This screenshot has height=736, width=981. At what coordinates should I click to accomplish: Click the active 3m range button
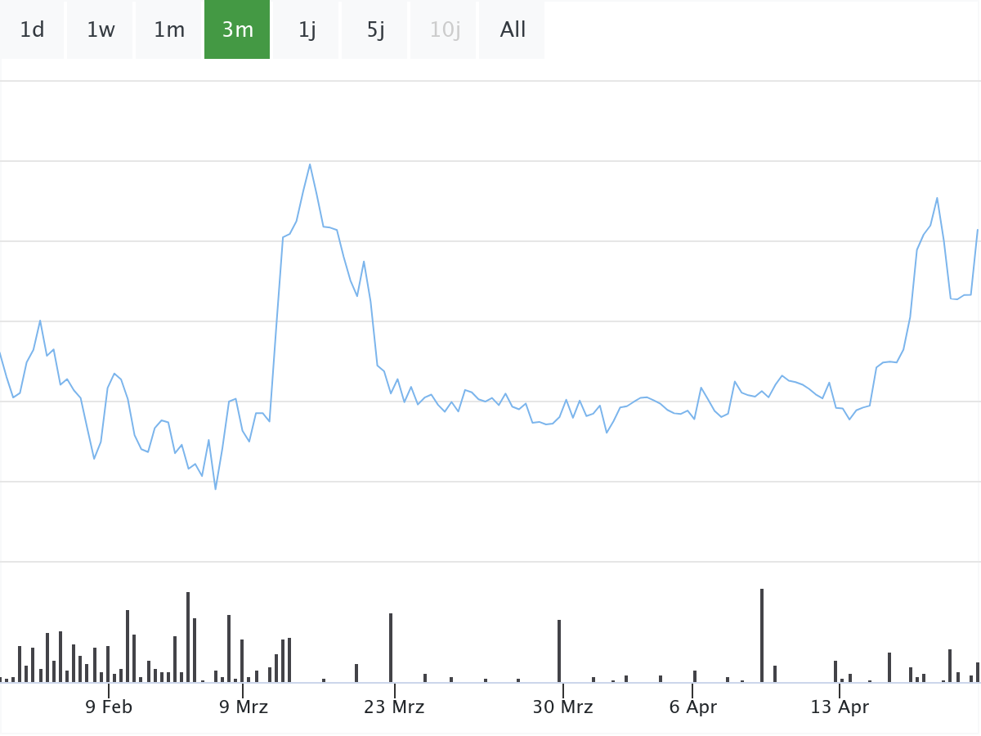(237, 30)
